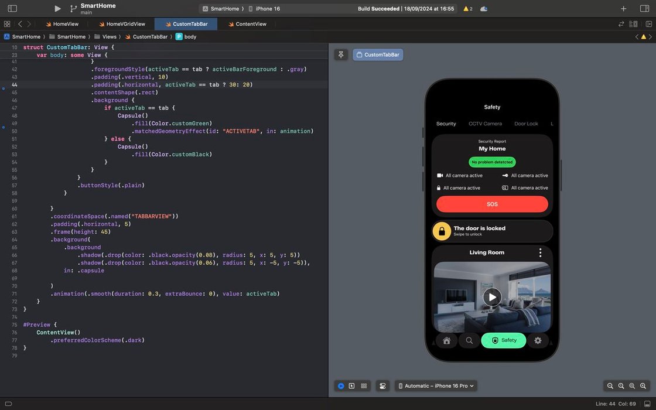Click the breakpoint marker beside line 44
656x410 pixels.
point(4,88)
